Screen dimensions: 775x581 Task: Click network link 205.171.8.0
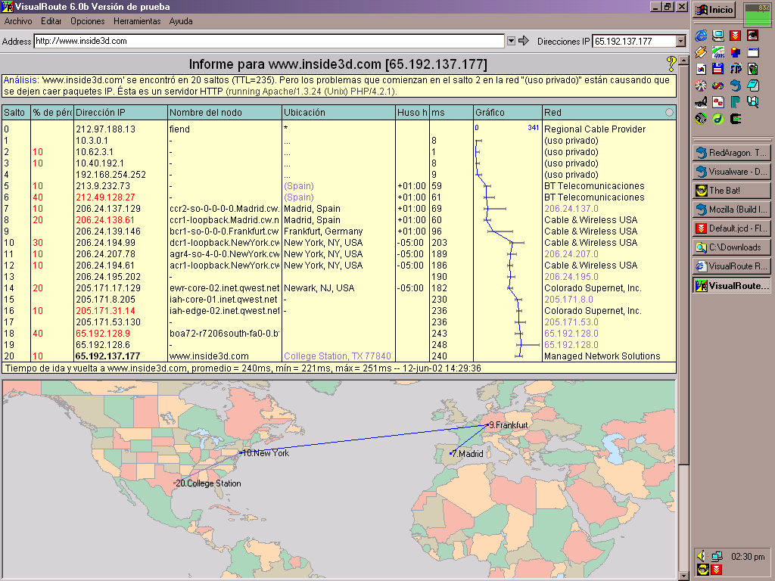[x=569, y=300]
